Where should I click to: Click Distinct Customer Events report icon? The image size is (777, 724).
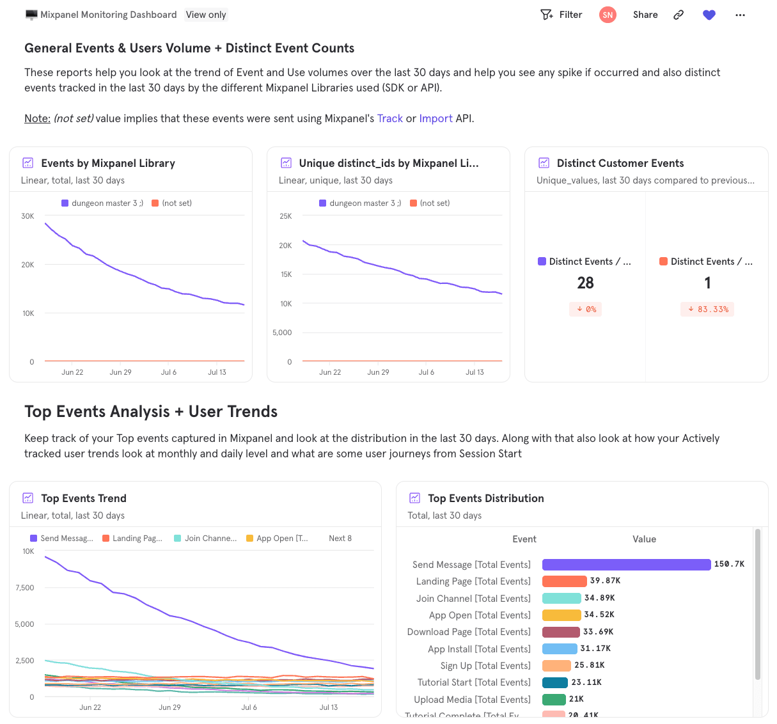544,163
